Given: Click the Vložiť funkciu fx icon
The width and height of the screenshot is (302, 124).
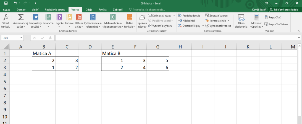Looking at the screenshot, I should pos(6,18).
